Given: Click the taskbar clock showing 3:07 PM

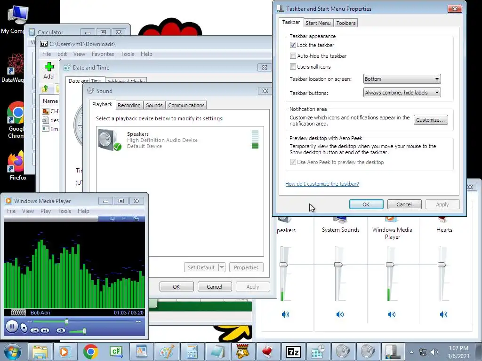Looking at the screenshot, I should pos(458,352).
